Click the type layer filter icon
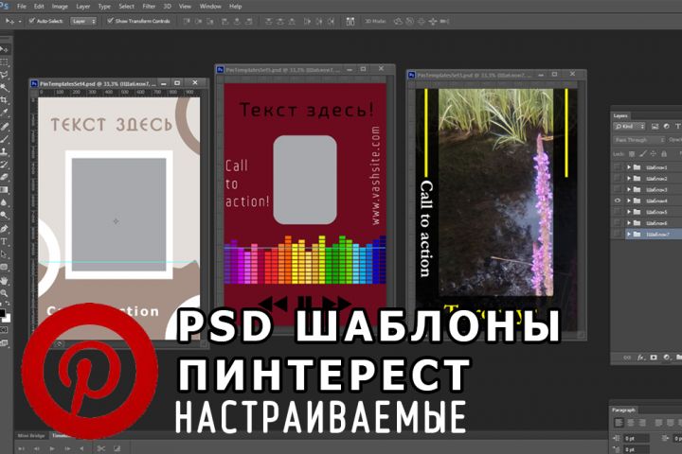Image resolution: width=682 pixels, height=454 pixels. 677,127
